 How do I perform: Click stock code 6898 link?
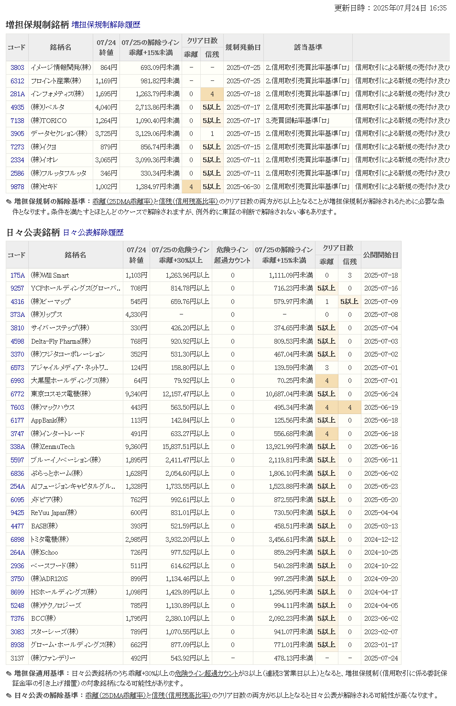point(17,539)
